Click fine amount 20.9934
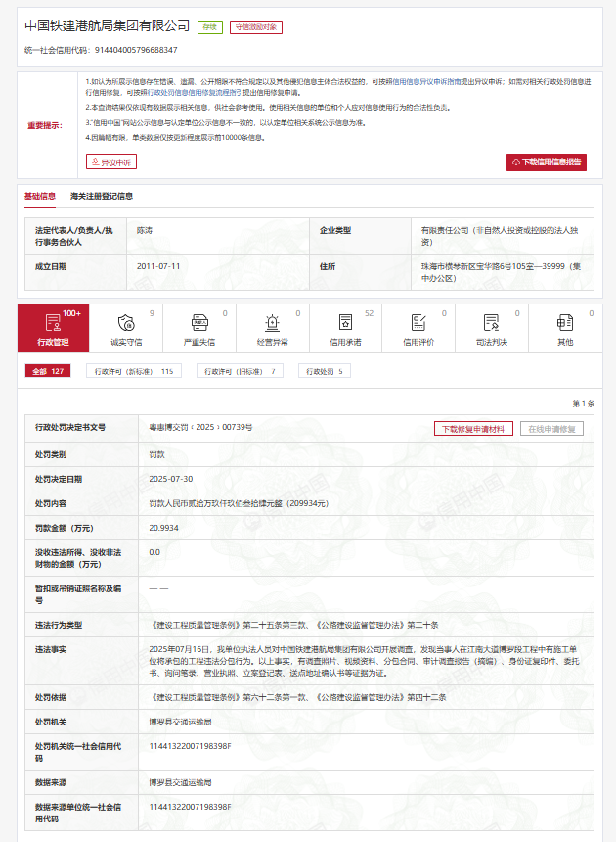This screenshot has height=842, width=616. (163, 528)
